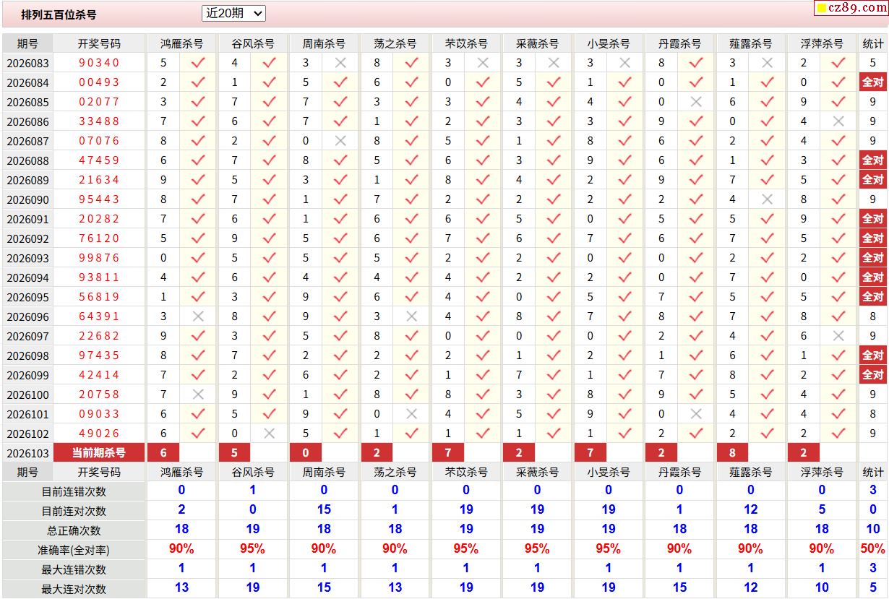
Task: Select draw number 97435
Action: coord(100,355)
